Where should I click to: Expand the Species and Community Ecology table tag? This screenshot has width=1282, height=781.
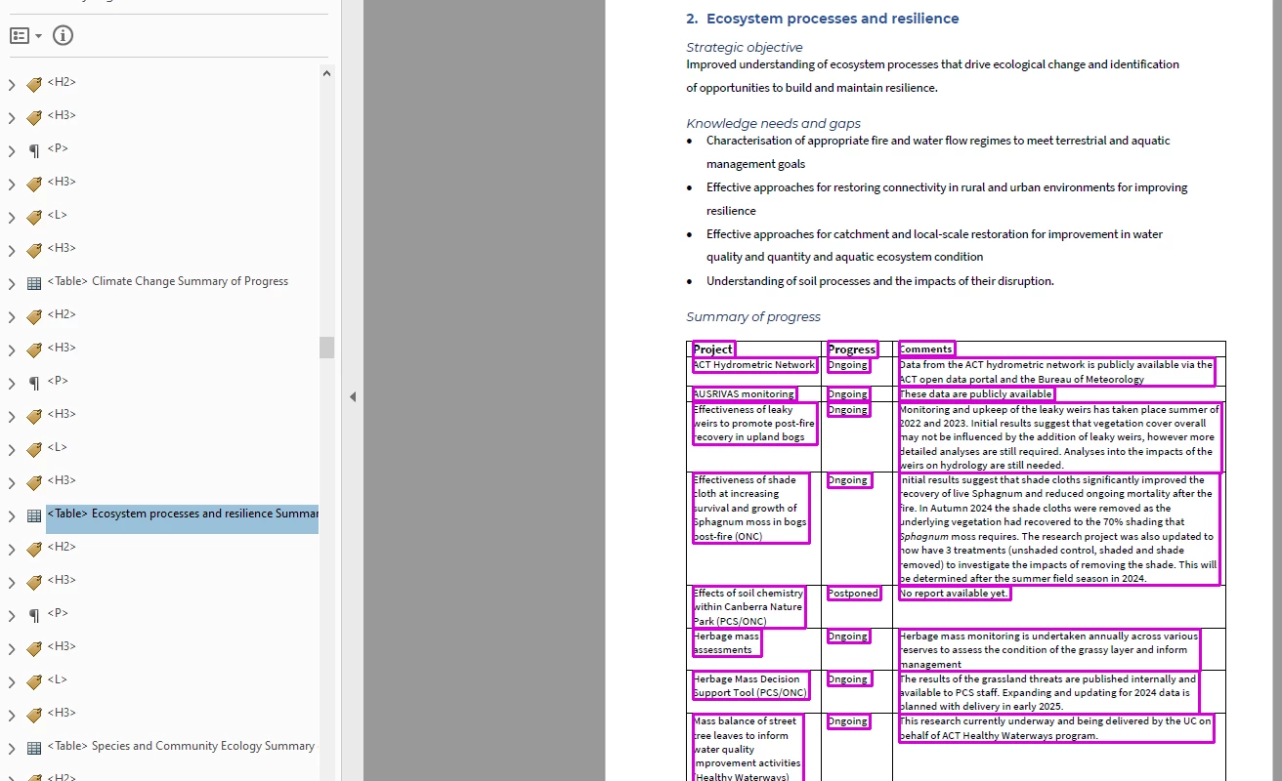pos(12,748)
